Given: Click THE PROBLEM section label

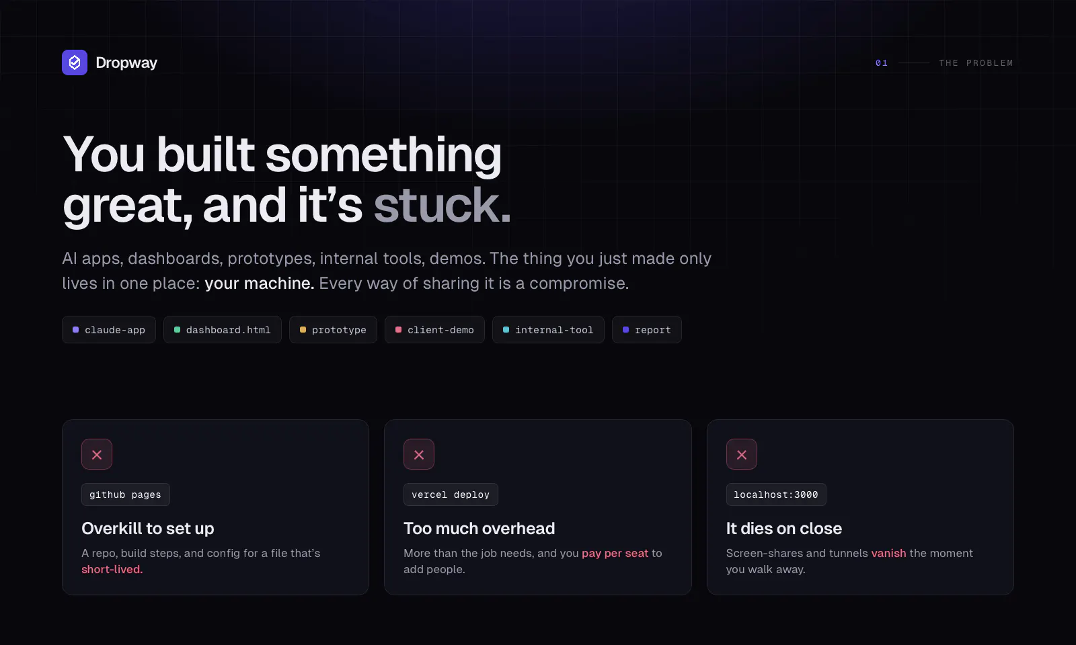Looking at the screenshot, I should pos(976,63).
